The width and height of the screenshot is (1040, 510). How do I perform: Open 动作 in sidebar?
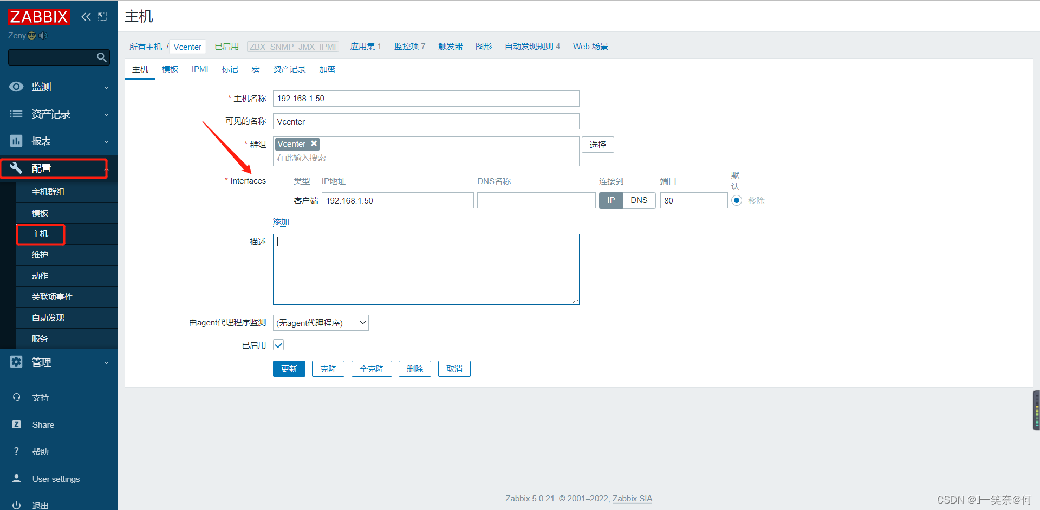coord(67,276)
